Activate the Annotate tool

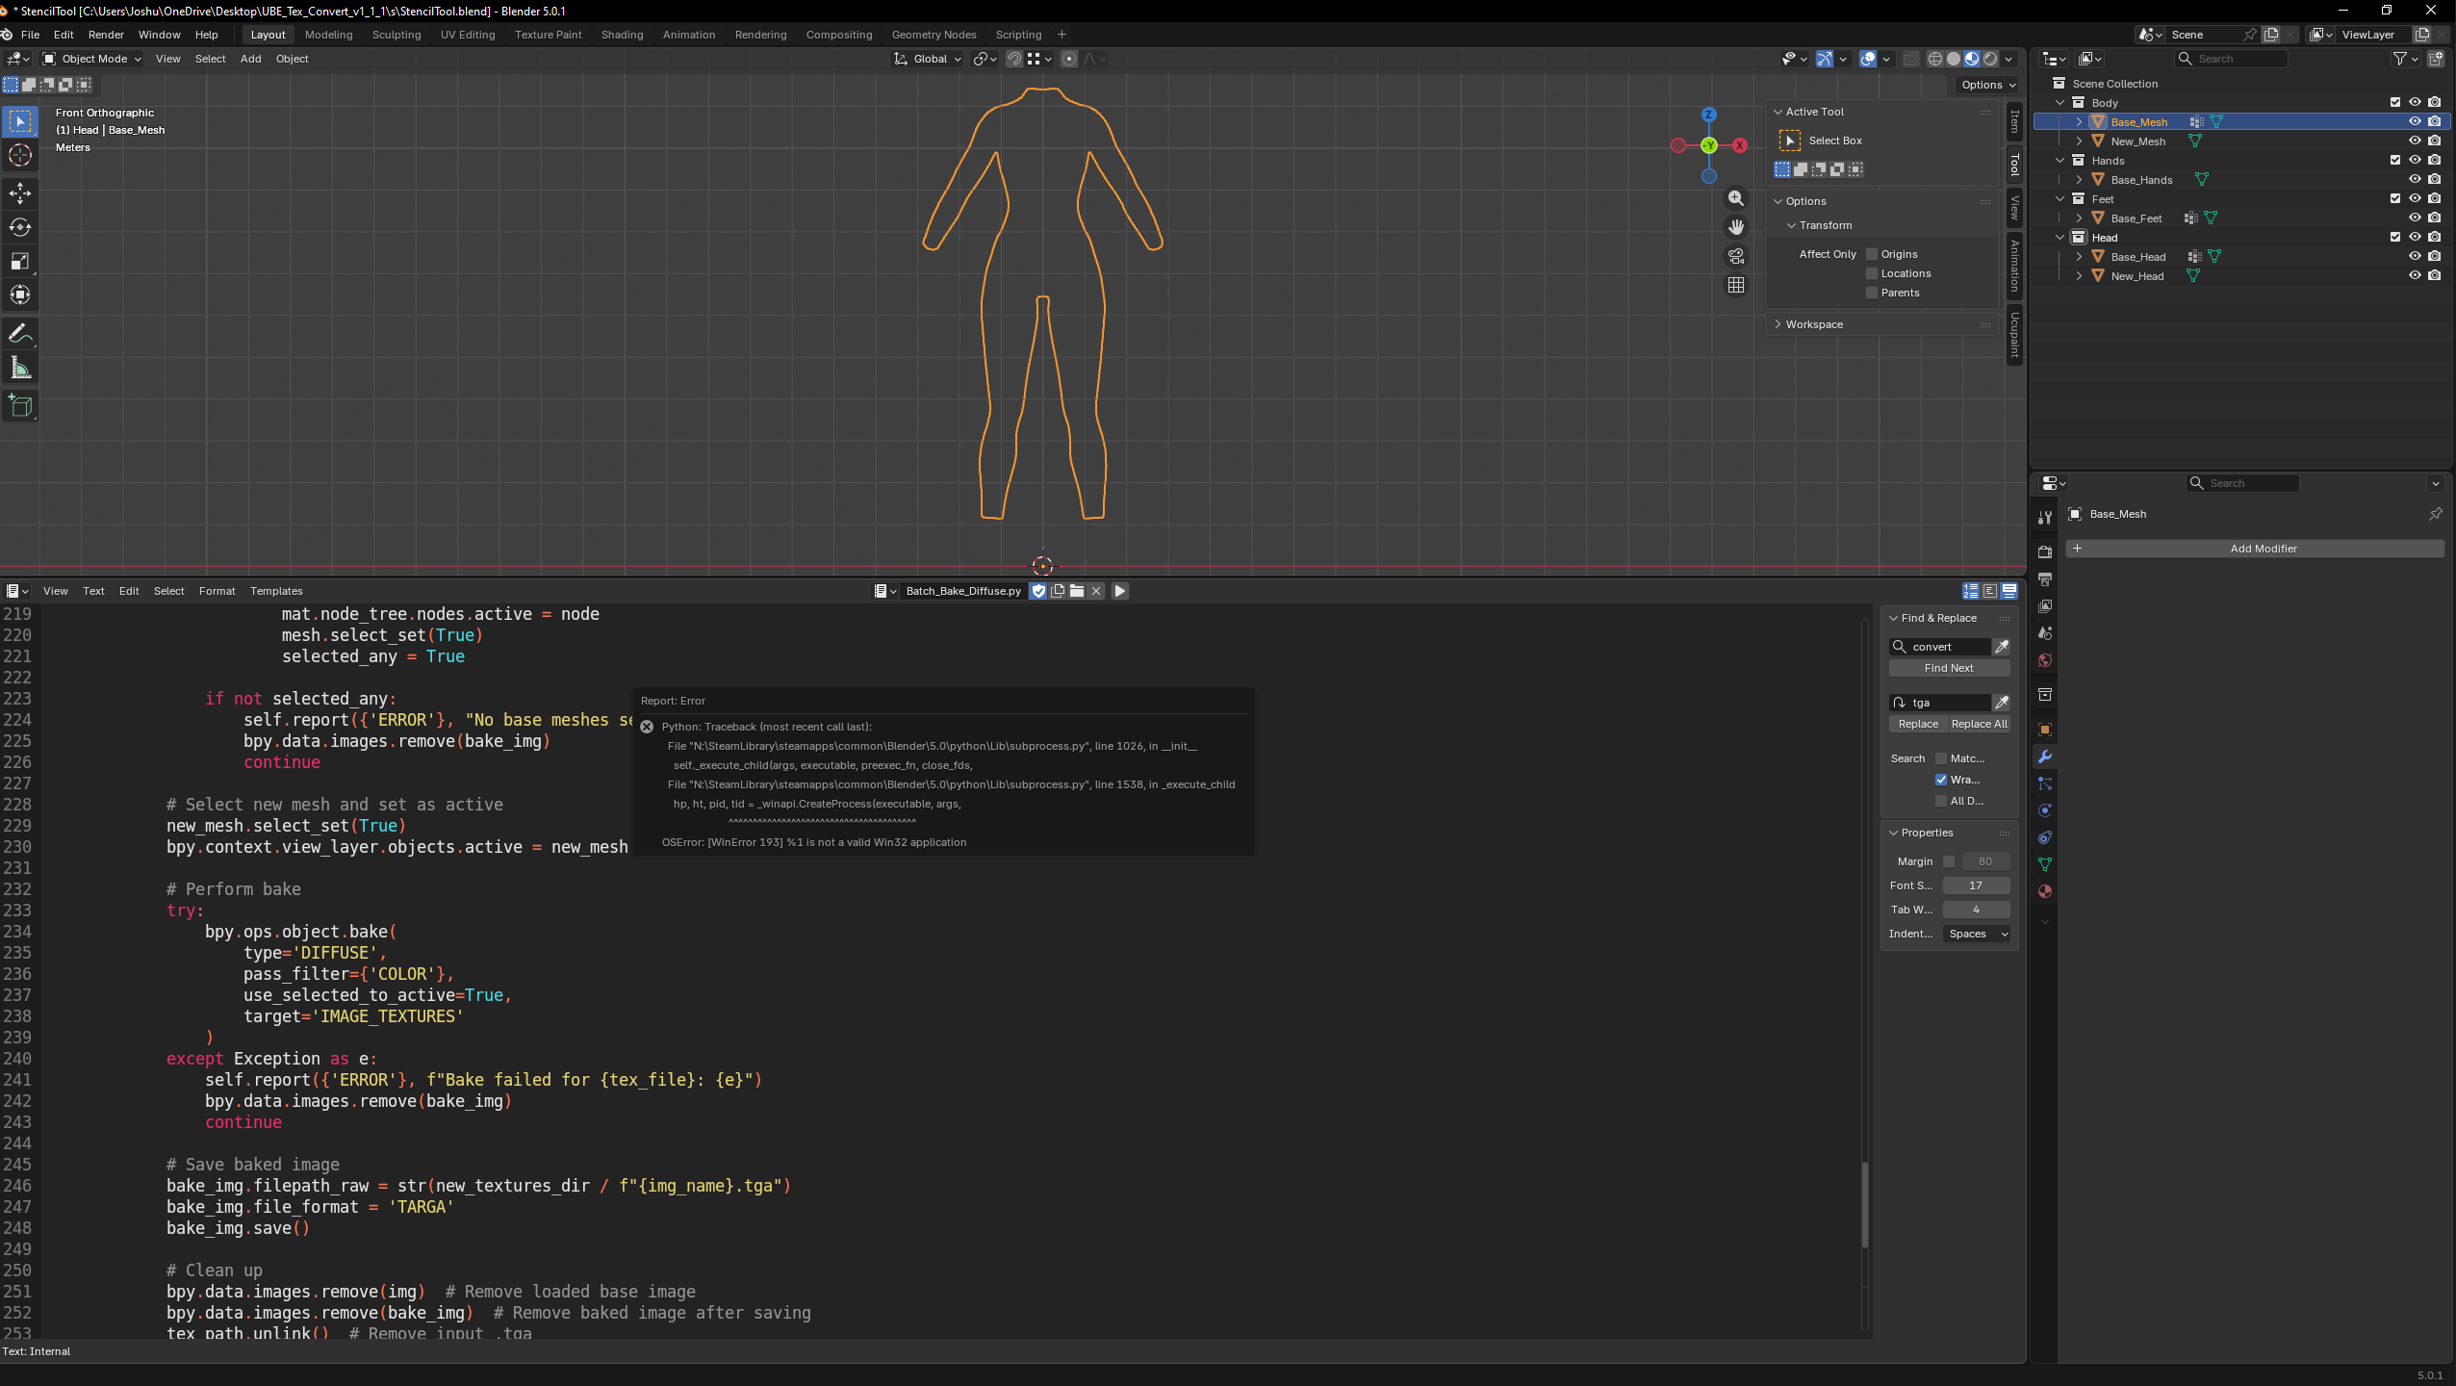coord(19,333)
